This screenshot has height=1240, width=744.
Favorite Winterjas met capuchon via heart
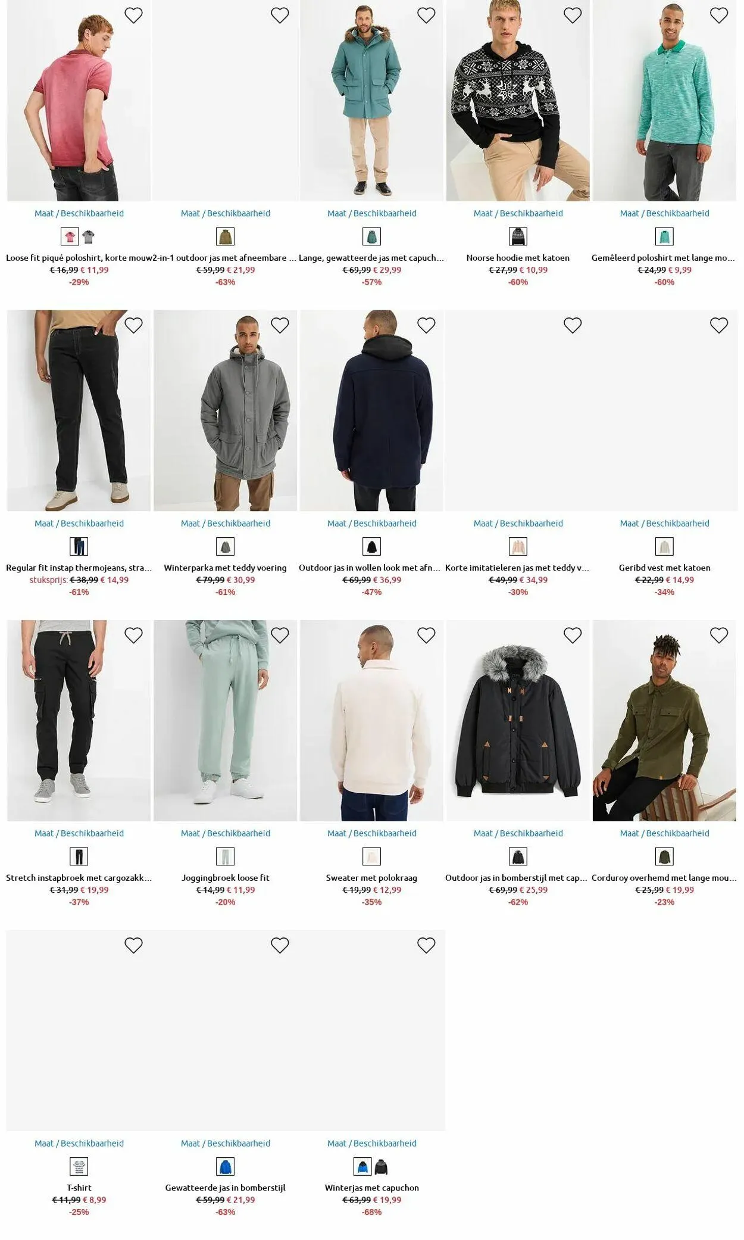[426, 945]
